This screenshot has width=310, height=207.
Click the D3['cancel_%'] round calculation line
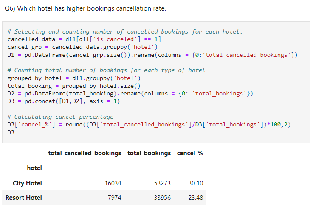pyautogui.click(x=149, y=124)
